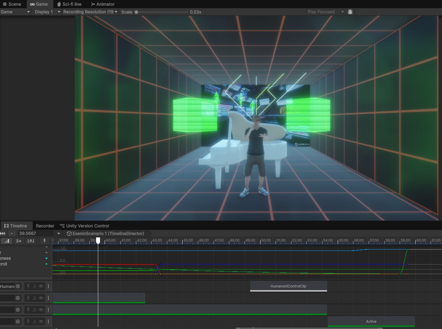The height and width of the screenshot is (329, 442).
Task: Click binding object picker on Human track
Action: (18, 286)
